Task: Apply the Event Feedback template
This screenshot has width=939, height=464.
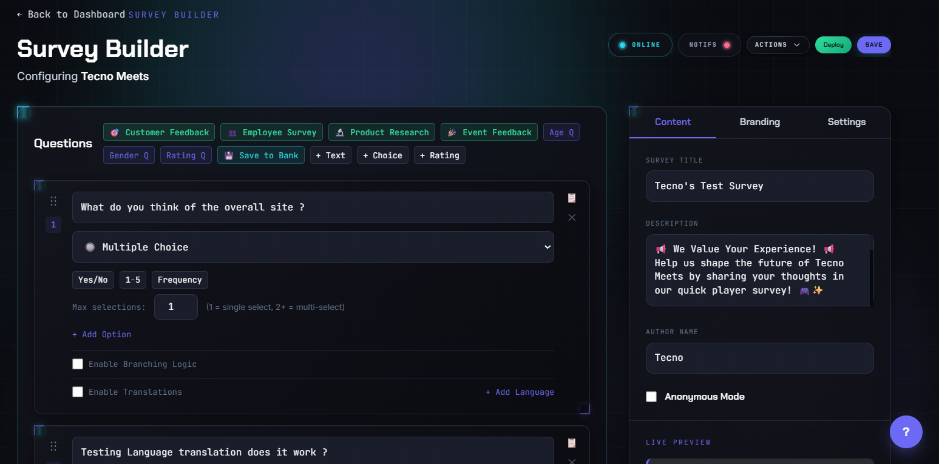Action: coord(489,132)
